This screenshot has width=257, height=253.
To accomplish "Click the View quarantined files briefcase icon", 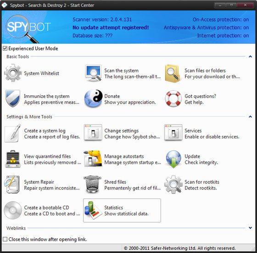I will click(x=13, y=159).
